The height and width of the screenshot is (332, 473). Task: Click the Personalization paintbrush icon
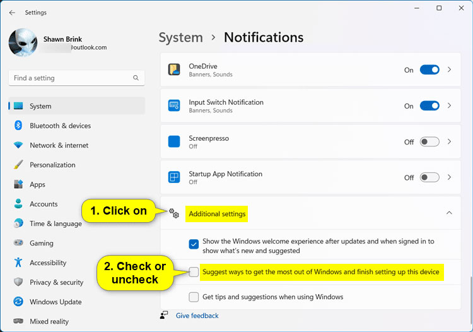pyautogui.click(x=18, y=165)
